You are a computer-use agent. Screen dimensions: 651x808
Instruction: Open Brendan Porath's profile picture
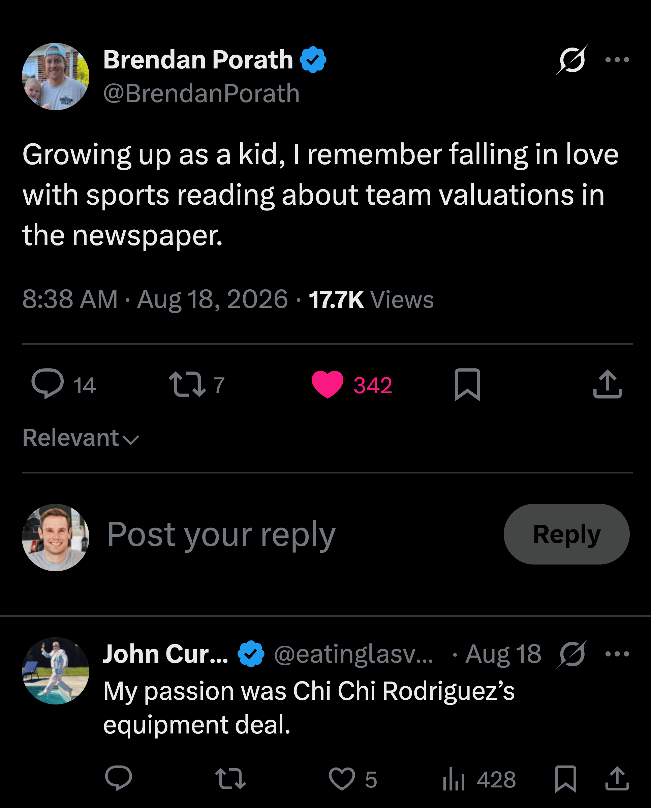click(x=56, y=77)
